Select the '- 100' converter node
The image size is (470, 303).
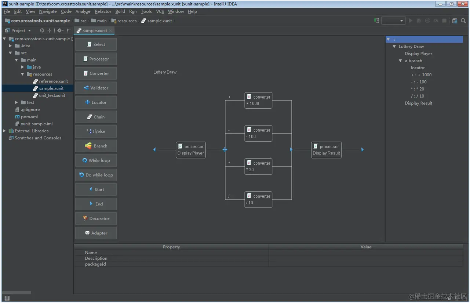(x=258, y=134)
